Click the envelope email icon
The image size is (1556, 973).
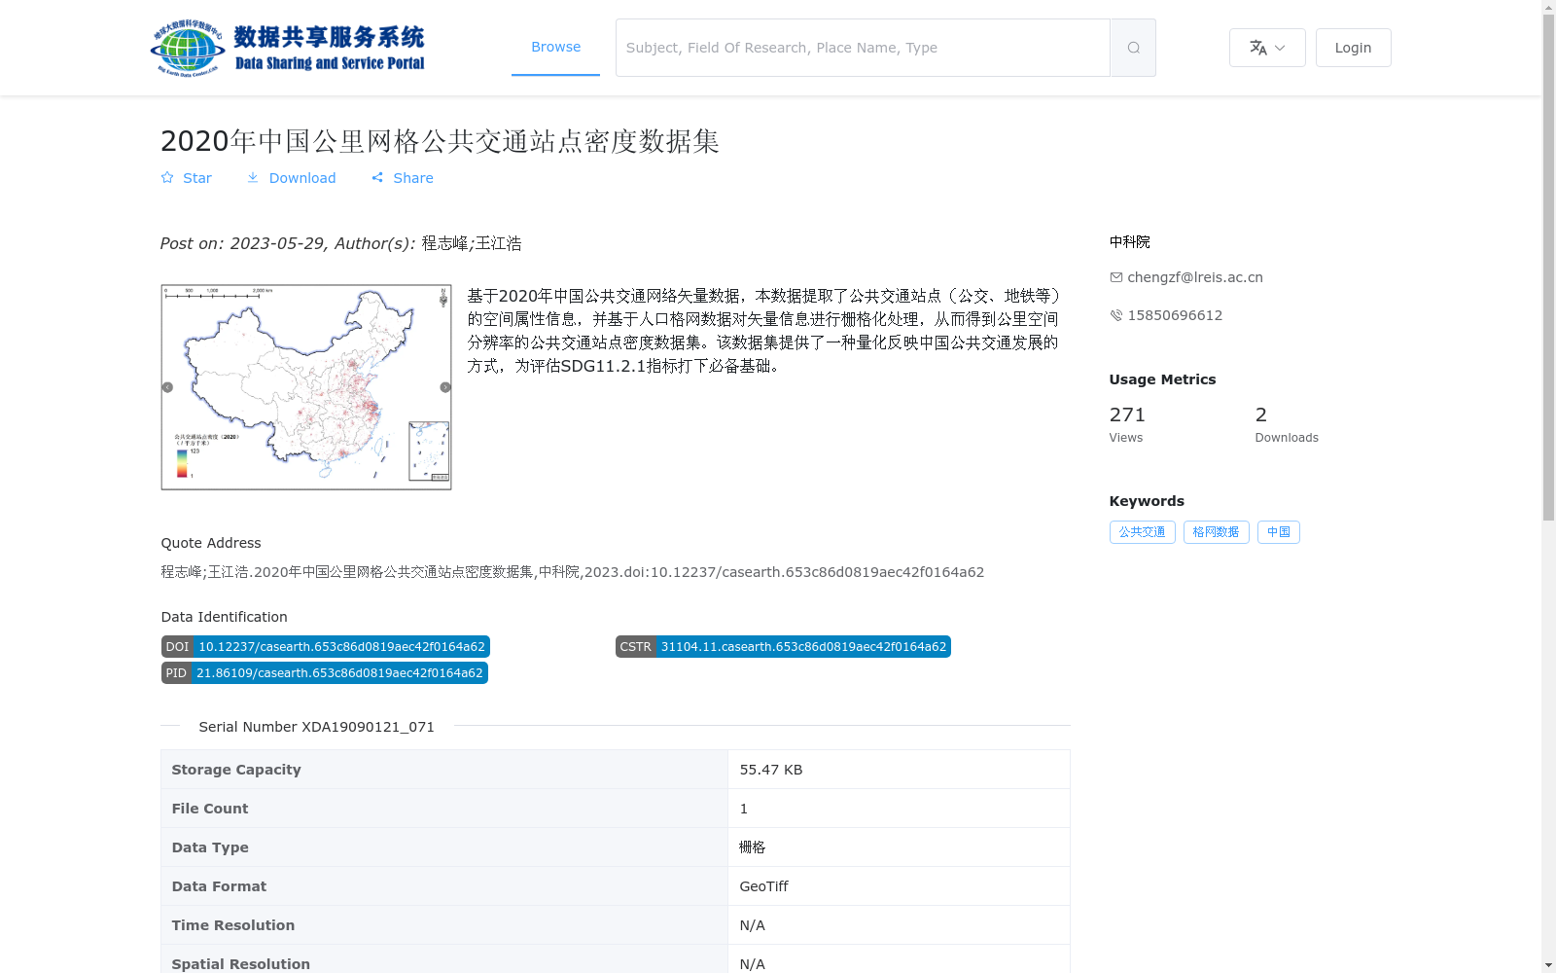click(x=1115, y=277)
